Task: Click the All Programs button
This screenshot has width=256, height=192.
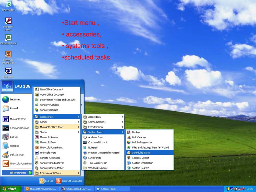Action: point(17,172)
